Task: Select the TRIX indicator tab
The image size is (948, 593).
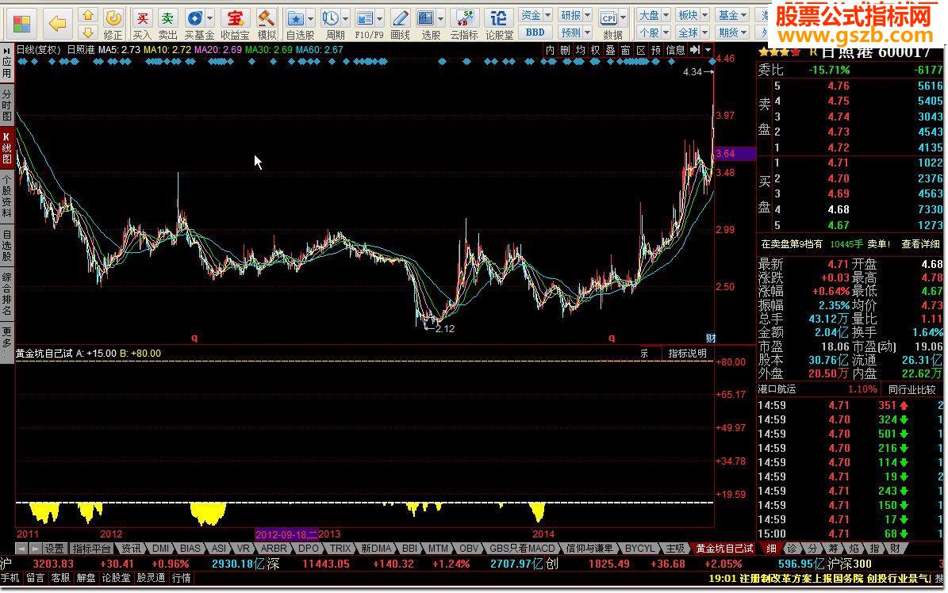Action: (x=340, y=549)
